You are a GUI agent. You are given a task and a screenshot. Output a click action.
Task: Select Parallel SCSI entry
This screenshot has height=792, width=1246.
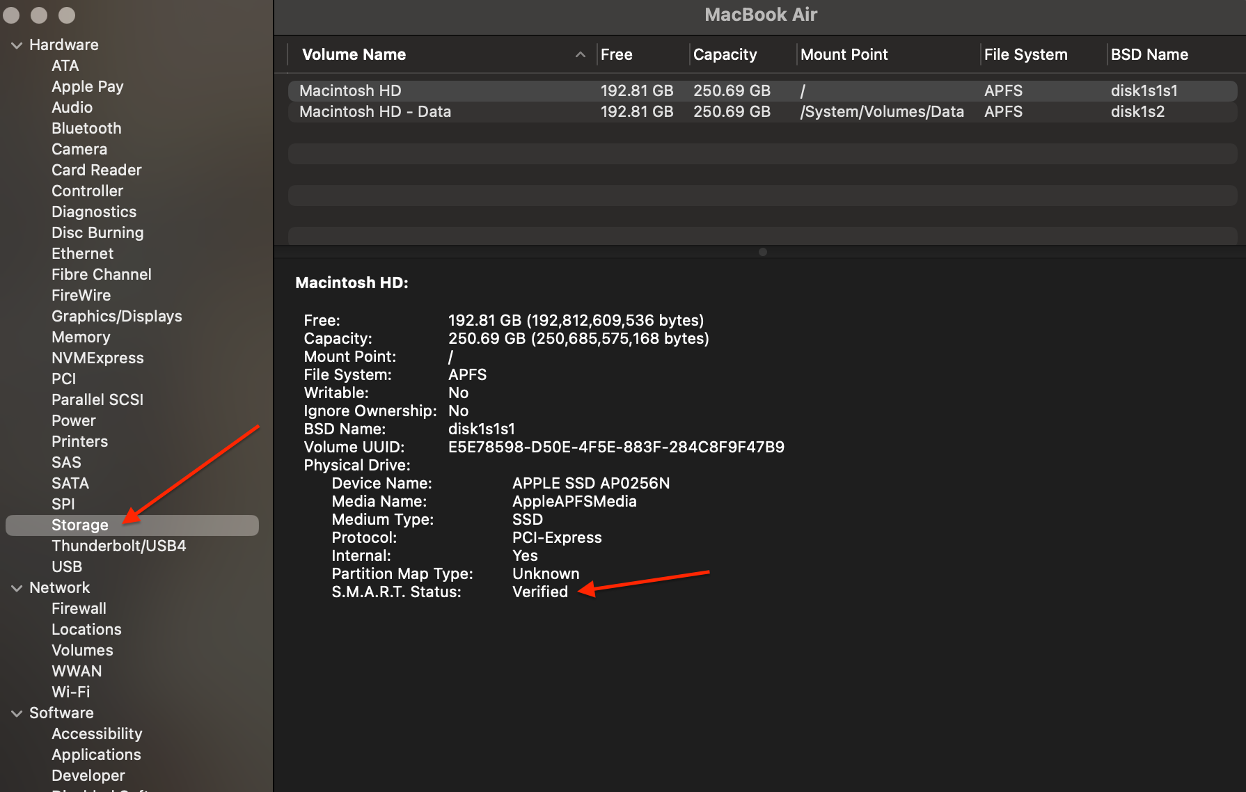coord(97,399)
